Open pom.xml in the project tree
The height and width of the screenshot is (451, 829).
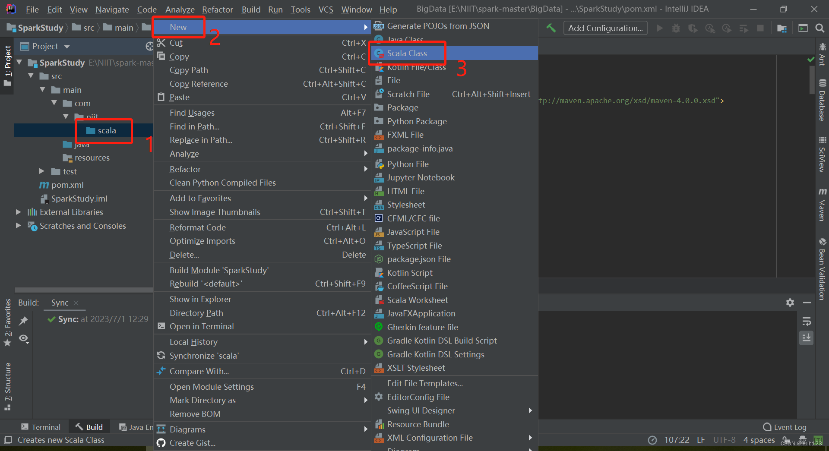tap(61, 185)
